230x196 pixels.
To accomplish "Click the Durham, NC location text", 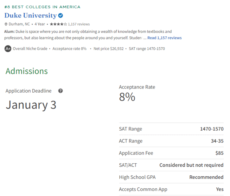I will coord(19,24).
